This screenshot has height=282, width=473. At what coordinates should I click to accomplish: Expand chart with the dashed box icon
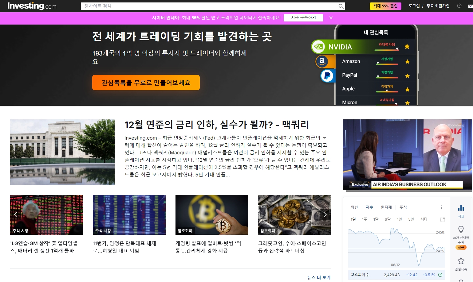(442, 219)
